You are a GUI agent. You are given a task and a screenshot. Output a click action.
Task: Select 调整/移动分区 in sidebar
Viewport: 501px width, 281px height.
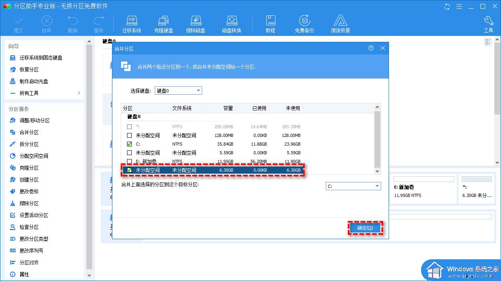[x=34, y=120]
